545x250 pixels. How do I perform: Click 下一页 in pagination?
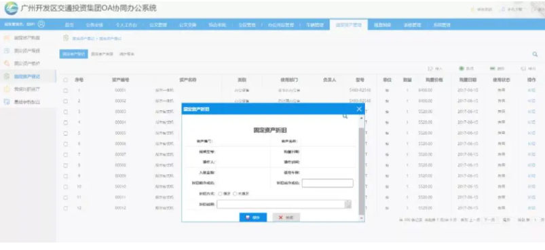(489, 220)
